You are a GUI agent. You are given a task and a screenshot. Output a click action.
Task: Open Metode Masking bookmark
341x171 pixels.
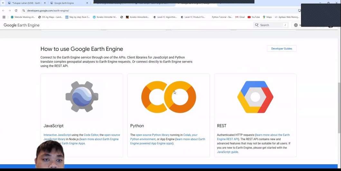(23, 17)
